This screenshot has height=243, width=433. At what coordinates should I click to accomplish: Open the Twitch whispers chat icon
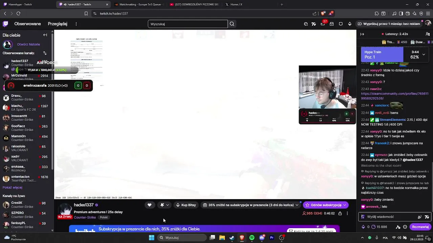(341, 24)
